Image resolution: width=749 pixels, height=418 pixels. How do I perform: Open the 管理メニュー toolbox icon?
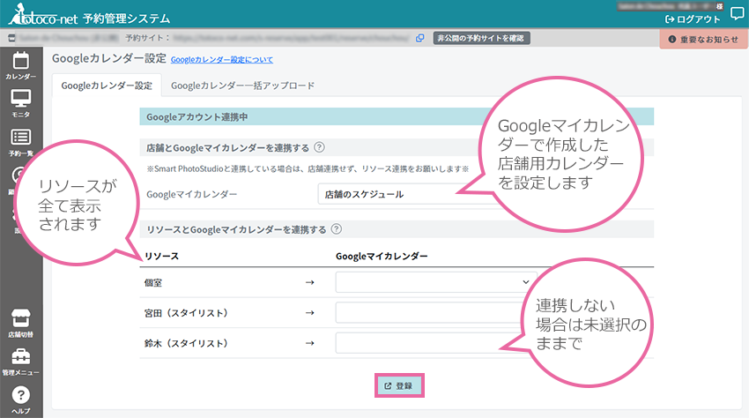pos(20,361)
